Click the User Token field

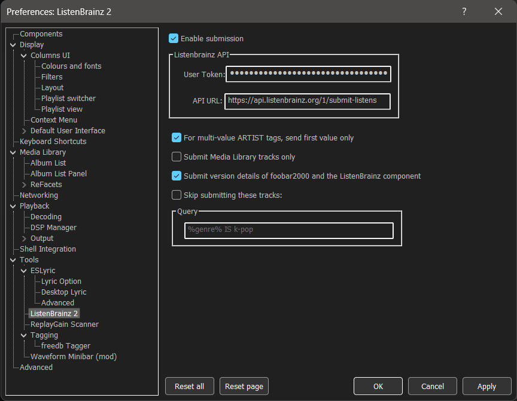pyautogui.click(x=308, y=74)
